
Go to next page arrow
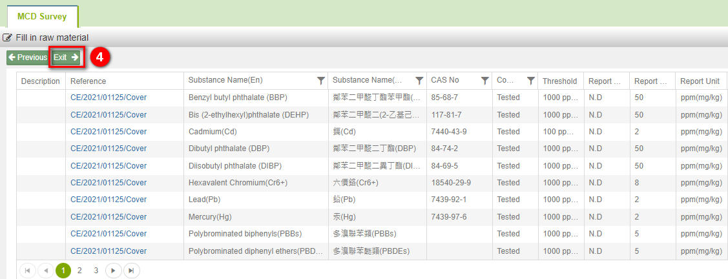(x=113, y=270)
